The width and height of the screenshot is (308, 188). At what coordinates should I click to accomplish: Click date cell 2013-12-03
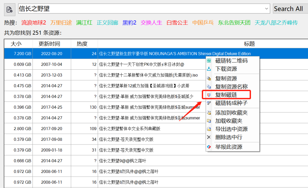point(52,75)
